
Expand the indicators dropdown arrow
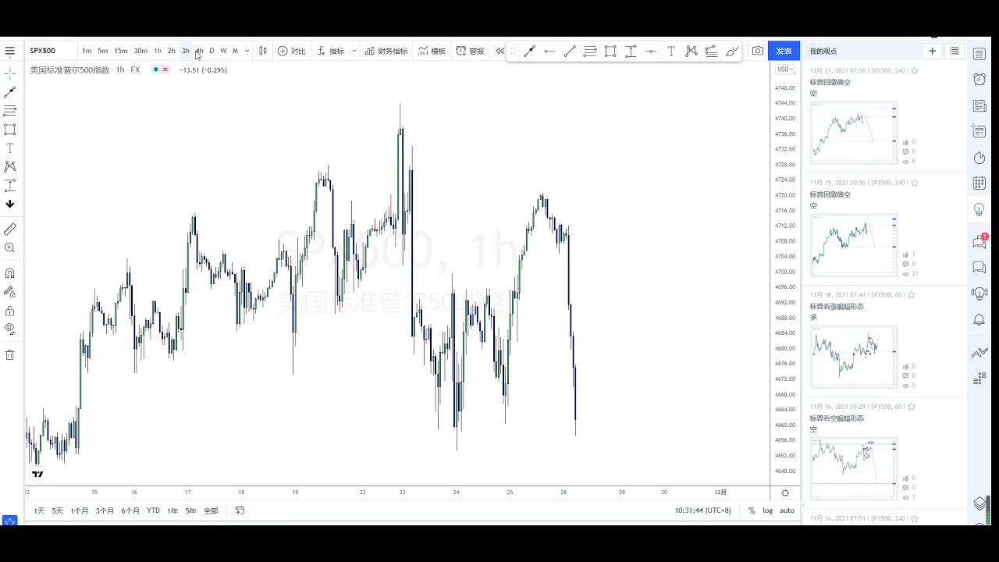[354, 51]
